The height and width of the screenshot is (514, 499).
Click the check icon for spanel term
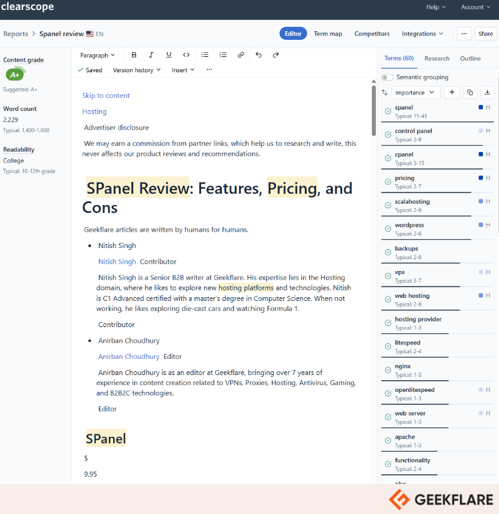[388, 111]
